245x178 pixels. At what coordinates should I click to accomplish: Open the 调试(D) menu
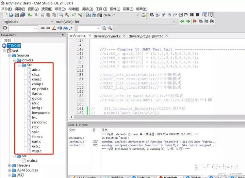(x=87, y=9)
